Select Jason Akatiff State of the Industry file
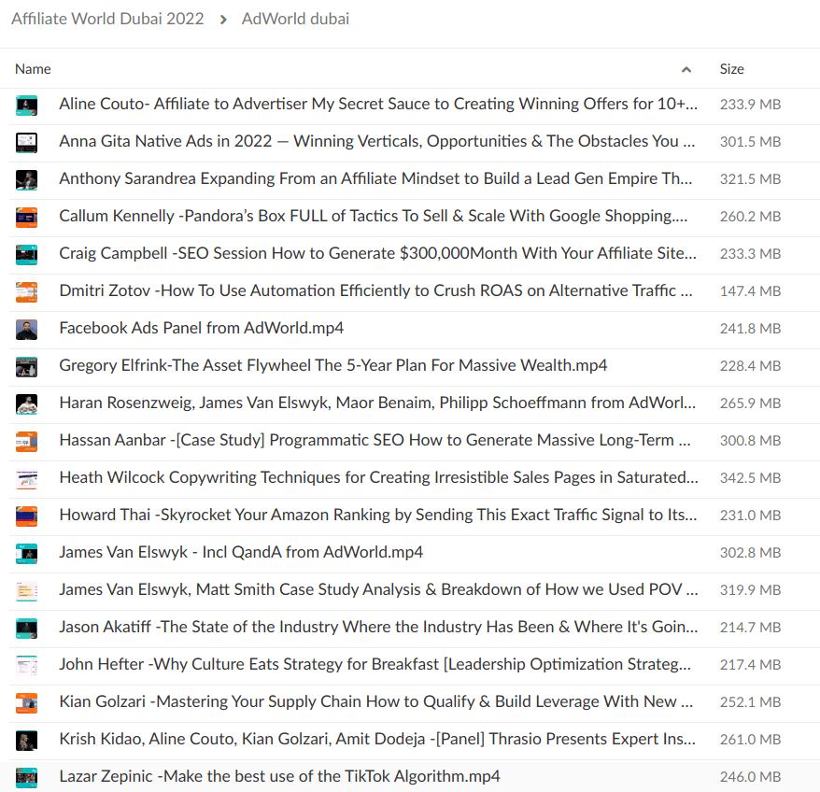This screenshot has width=820, height=792. click(x=377, y=628)
